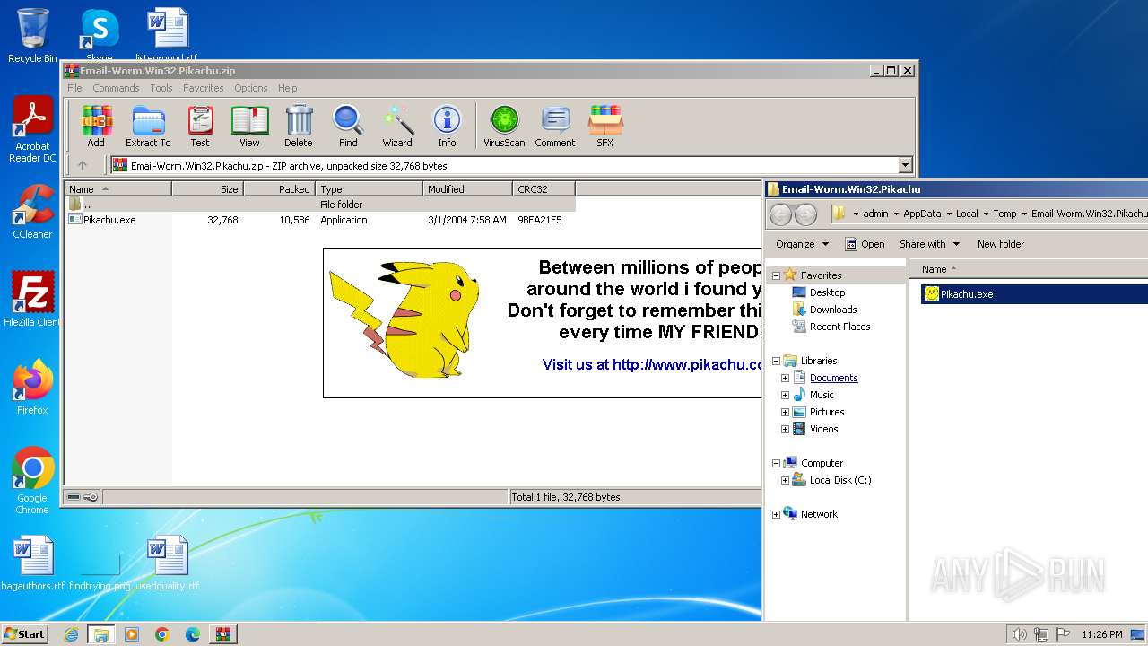Select Videos library in the tree
The width and height of the screenshot is (1148, 646).
823,429
